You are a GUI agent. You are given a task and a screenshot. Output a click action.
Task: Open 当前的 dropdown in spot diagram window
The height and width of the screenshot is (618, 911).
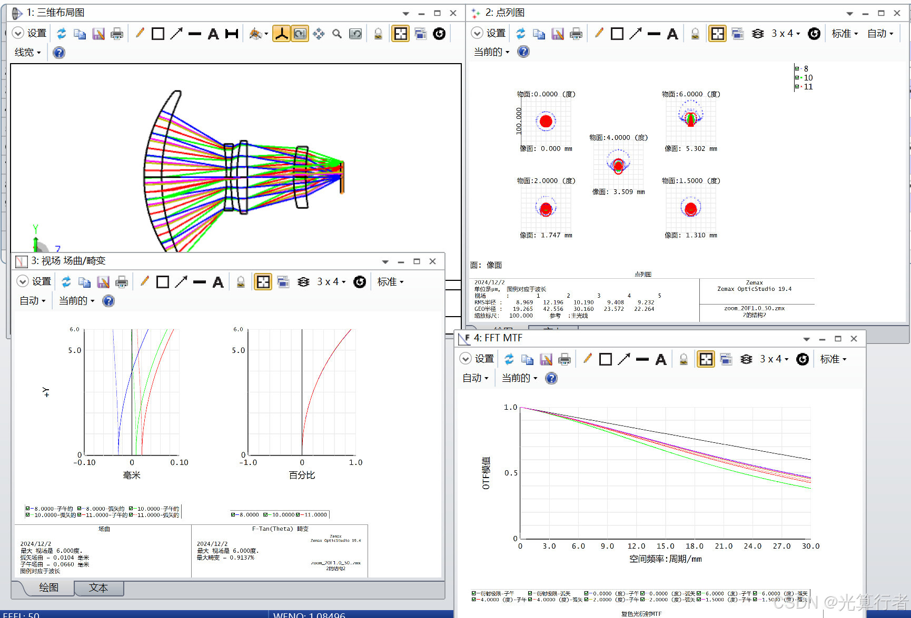coord(492,52)
